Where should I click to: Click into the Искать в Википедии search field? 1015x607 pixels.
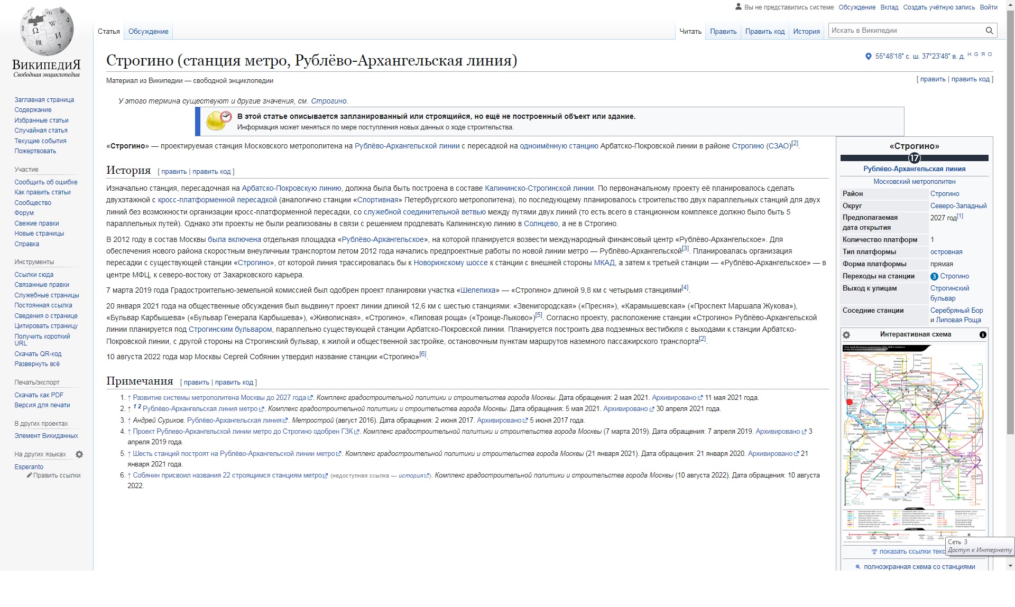tap(907, 31)
